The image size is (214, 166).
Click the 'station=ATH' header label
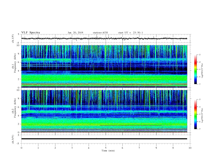[x=100, y=33]
